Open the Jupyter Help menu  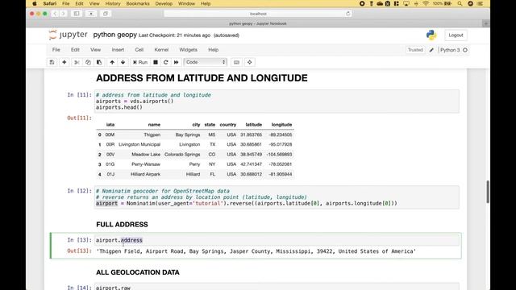tap(213, 50)
